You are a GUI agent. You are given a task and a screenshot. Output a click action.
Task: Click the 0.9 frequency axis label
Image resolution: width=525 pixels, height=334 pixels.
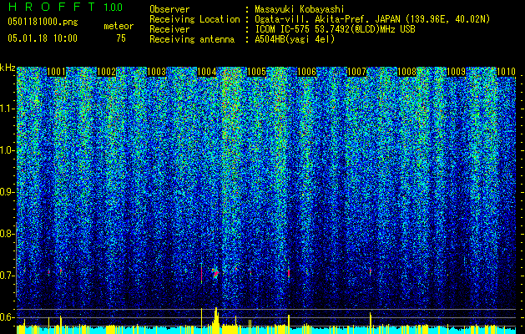[x=6, y=192]
